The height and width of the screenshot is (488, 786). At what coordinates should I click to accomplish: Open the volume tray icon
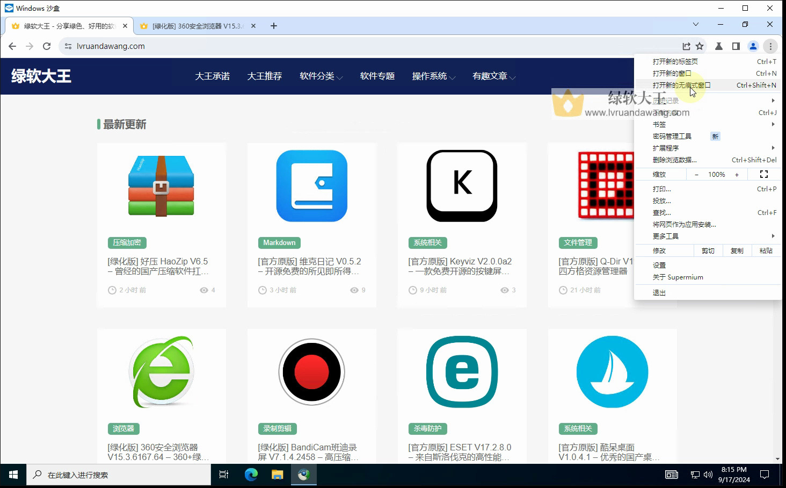[x=708, y=475]
